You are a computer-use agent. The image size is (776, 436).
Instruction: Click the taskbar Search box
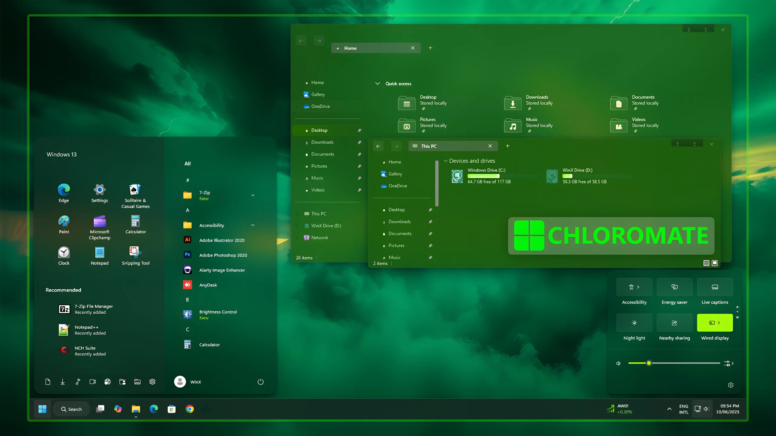pyautogui.click(x=71, y=409)
